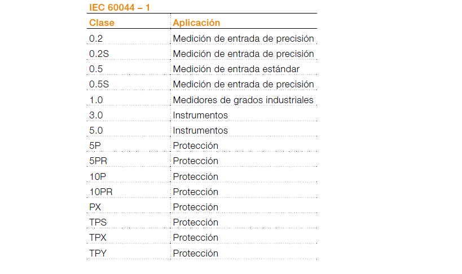Click the 3.0 class cell
The height and width of the screenshot is (274, 462).
click(96, 115)
